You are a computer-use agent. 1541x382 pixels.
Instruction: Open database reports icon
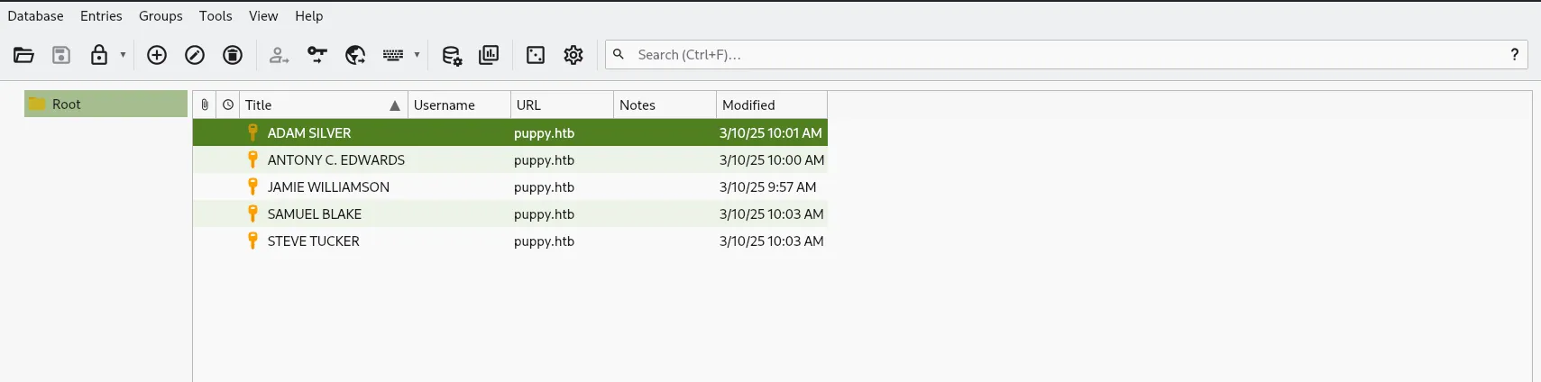tap(489, 55)
